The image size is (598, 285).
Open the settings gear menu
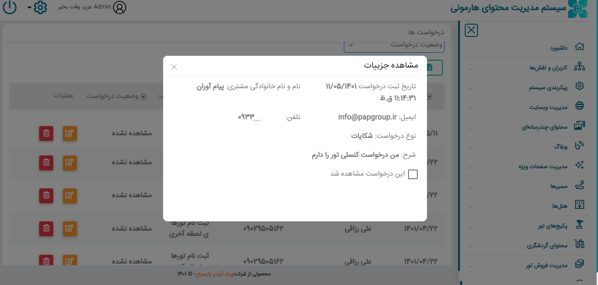[x=40, y=7]
